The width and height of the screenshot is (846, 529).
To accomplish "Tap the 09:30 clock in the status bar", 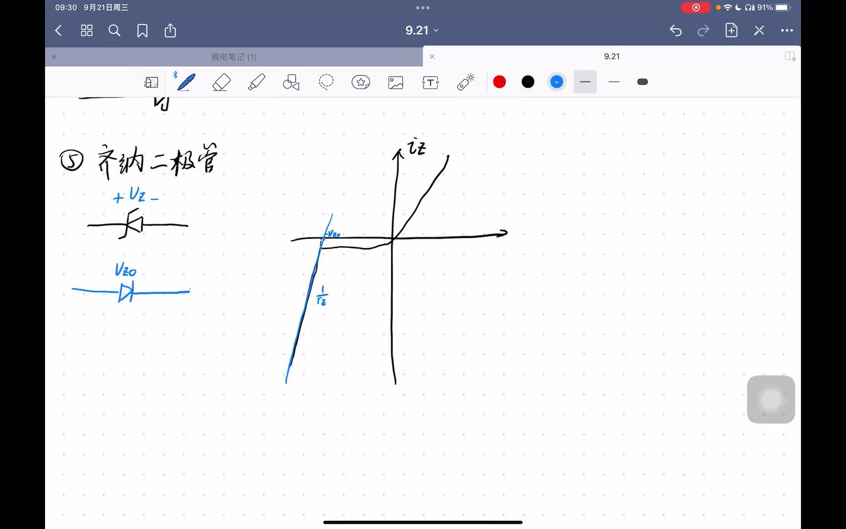I will coord(66,7).
